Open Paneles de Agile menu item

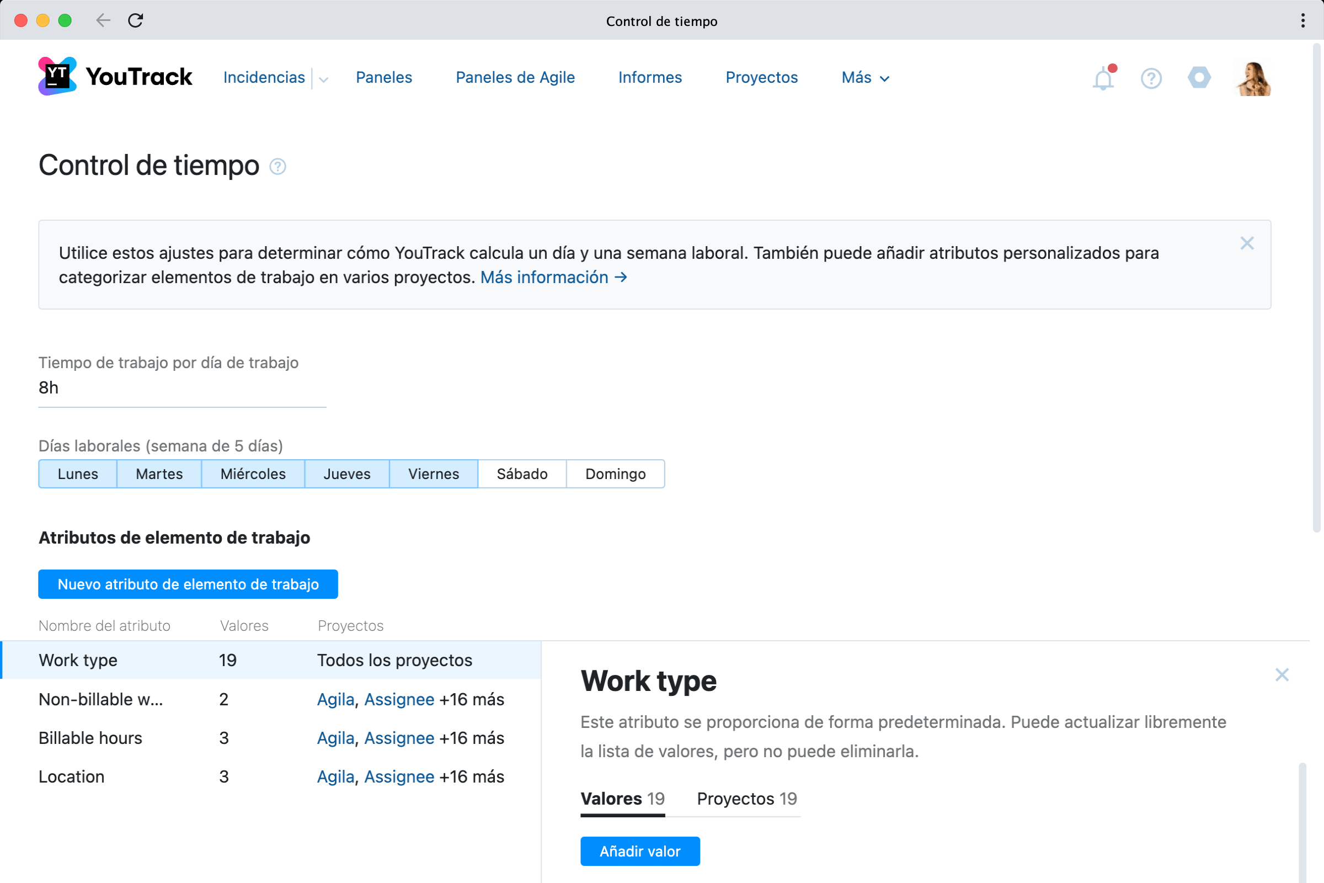pos(515,77)
